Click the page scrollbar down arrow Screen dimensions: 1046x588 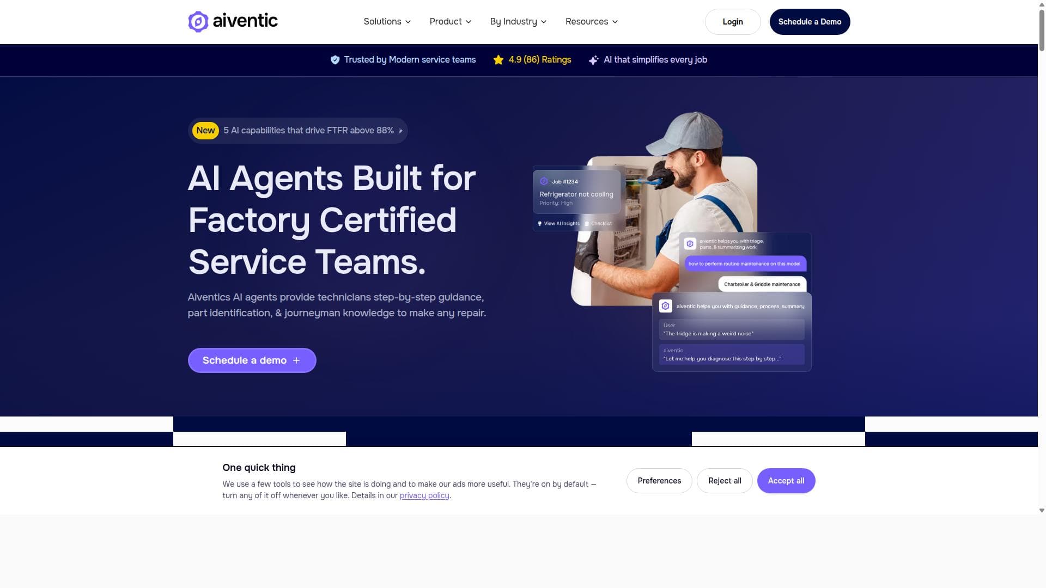1042,511
